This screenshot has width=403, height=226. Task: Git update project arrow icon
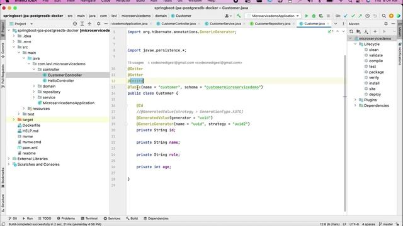pyautogui.click(x=346, y=16)
